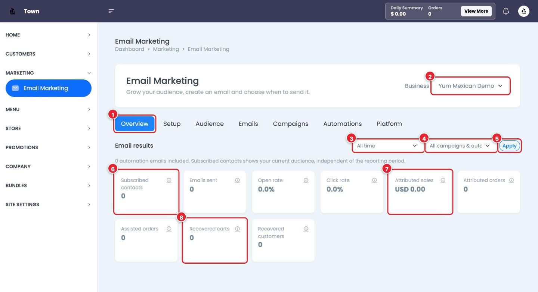This screenshot has height=292, width=538.
Task: Click info icon on Open rate card
Action: pos(306,180)
